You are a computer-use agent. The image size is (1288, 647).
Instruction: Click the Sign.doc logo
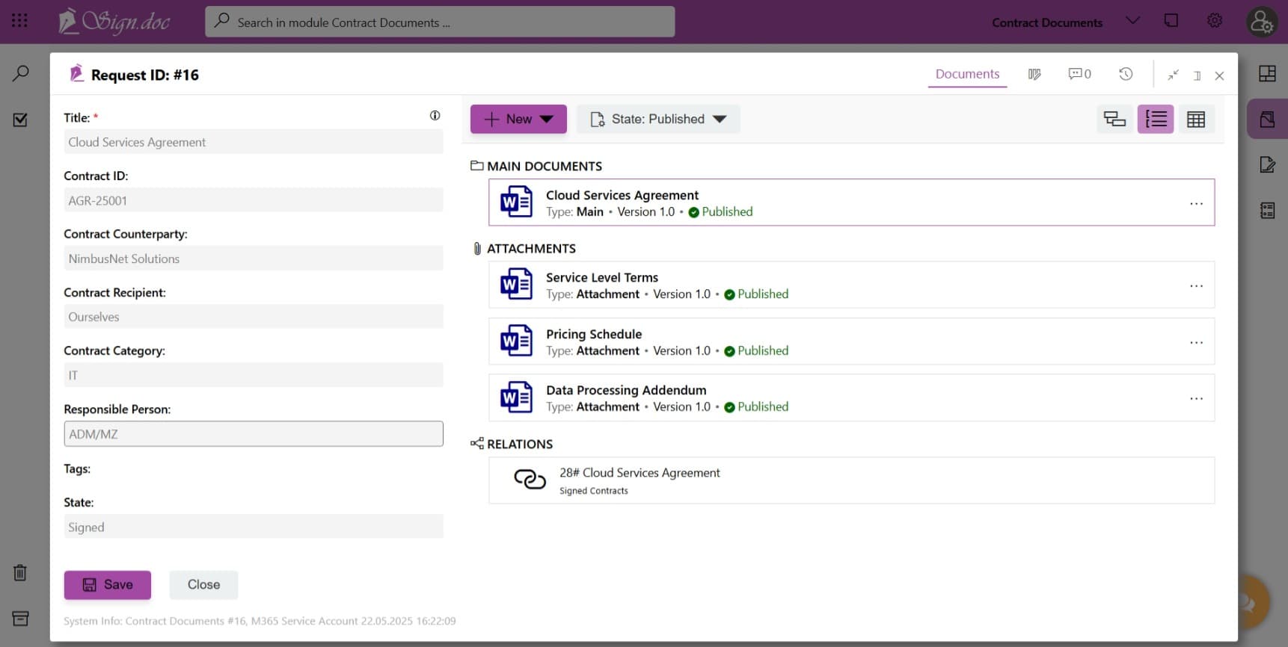[114, 22]
